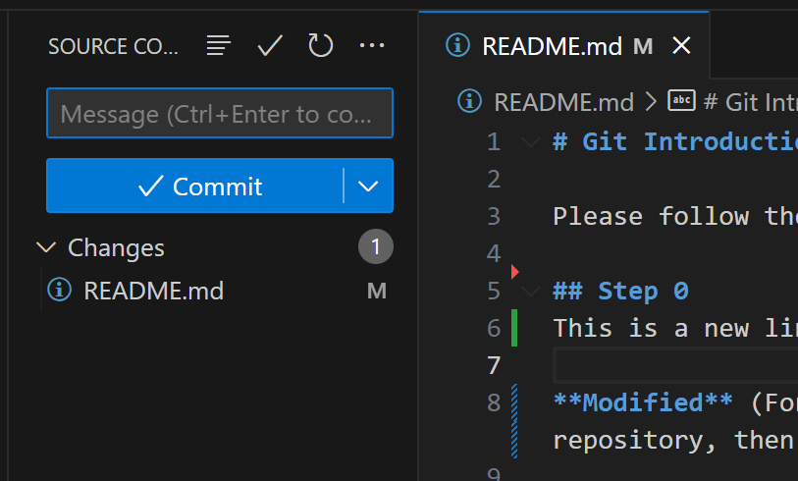Fold the Step 0 section at line 5
798x481 pixels.
point(531,291)
